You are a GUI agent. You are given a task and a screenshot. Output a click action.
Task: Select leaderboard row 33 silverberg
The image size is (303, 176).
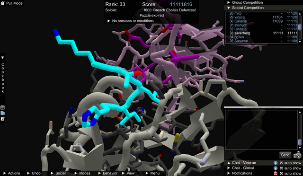[x=261, y=33]
